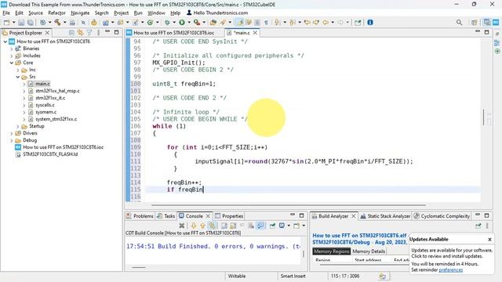This screenshot has width=502, height=282.
Task: Switch to the Static Stack Analyzer tab
Action: pos(385,216)
